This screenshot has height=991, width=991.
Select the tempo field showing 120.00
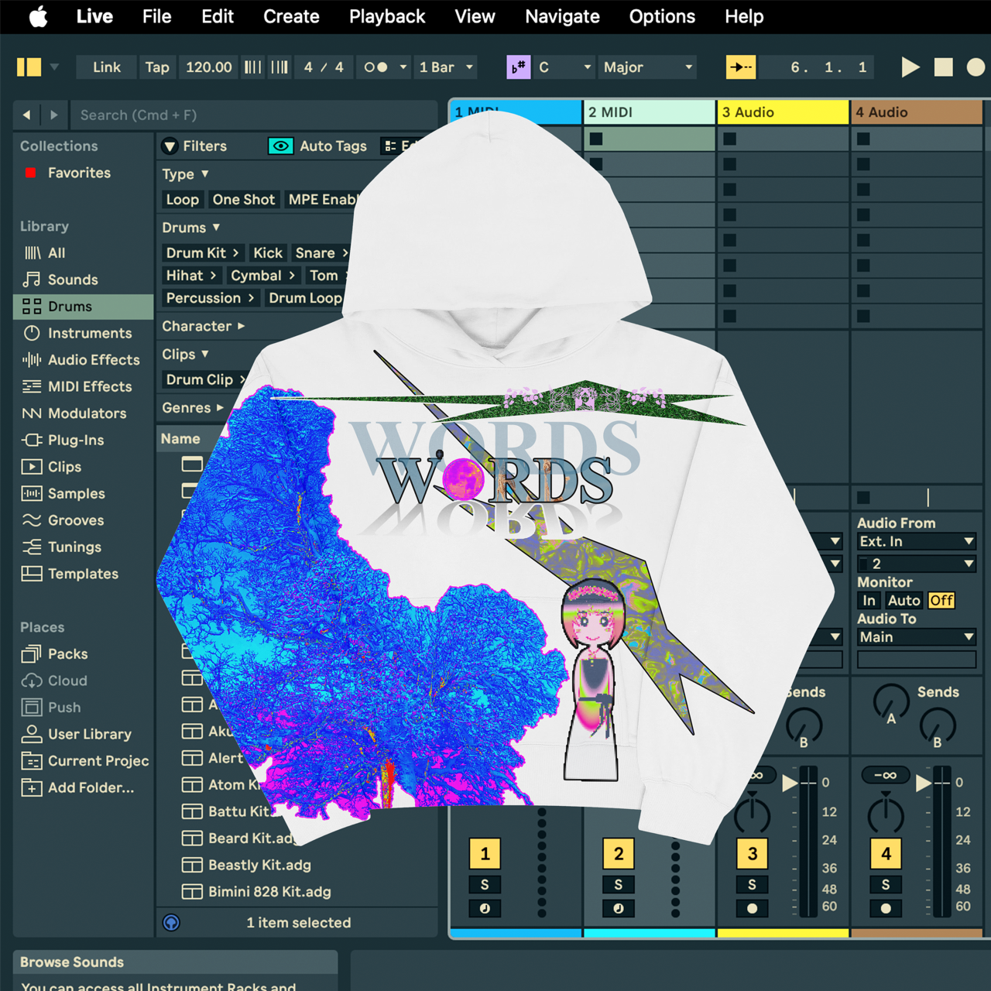208,67
